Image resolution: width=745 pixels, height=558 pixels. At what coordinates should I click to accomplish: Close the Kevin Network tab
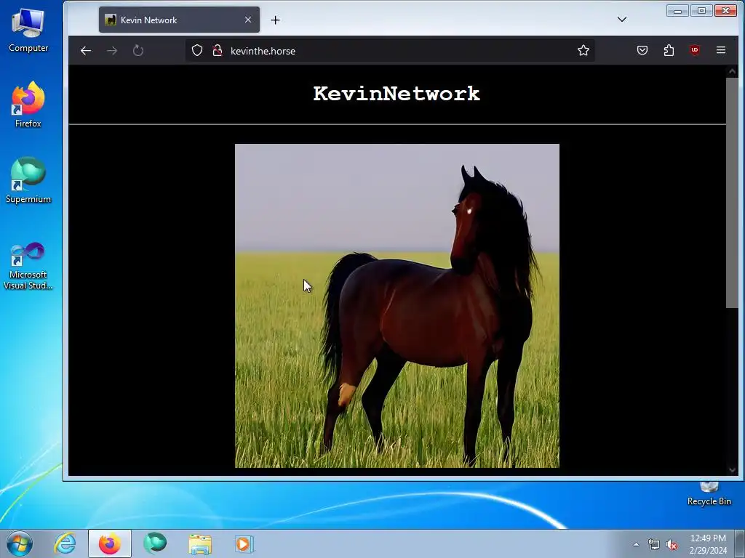tap(248, 20)
